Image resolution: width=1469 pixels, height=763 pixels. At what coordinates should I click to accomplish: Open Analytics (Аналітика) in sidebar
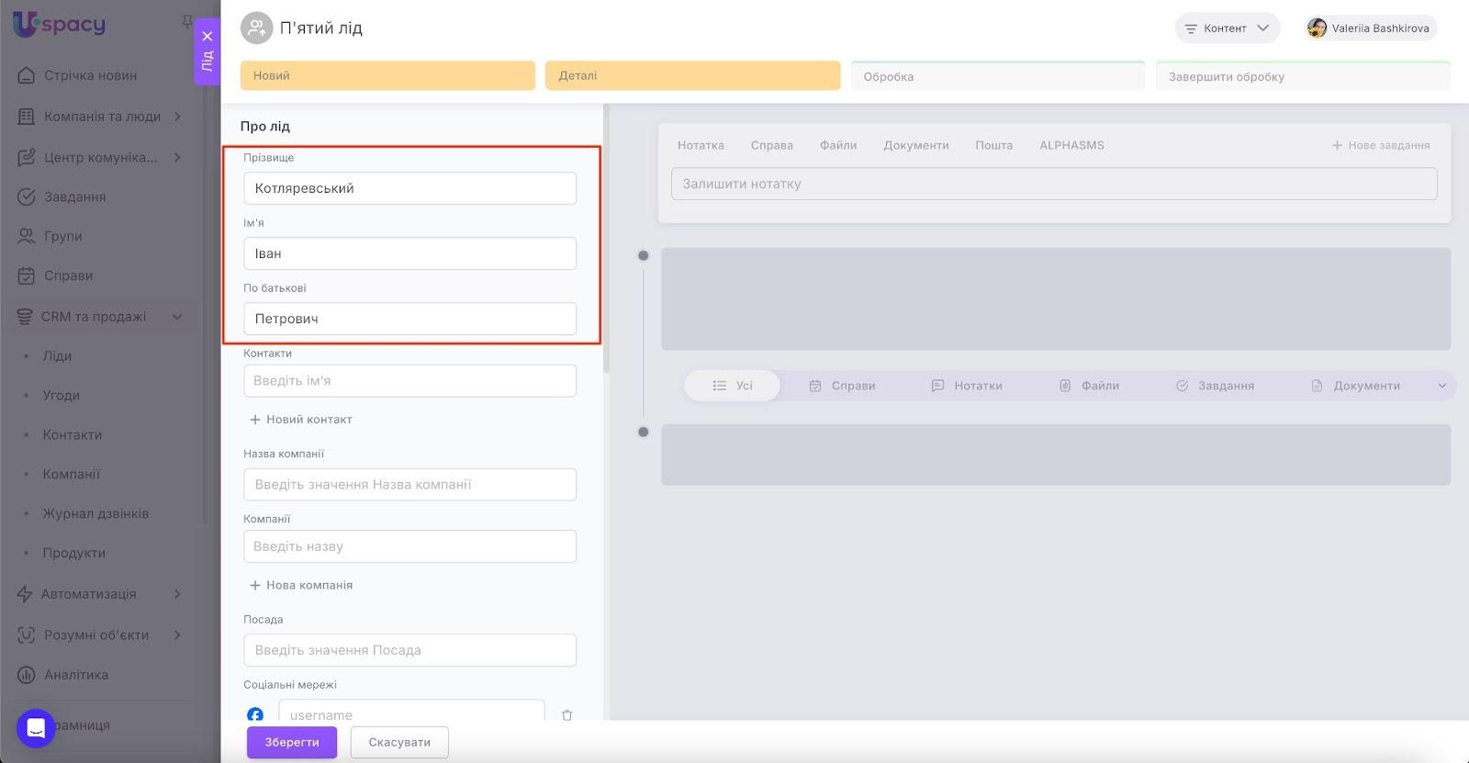click(x=75, y=675)
